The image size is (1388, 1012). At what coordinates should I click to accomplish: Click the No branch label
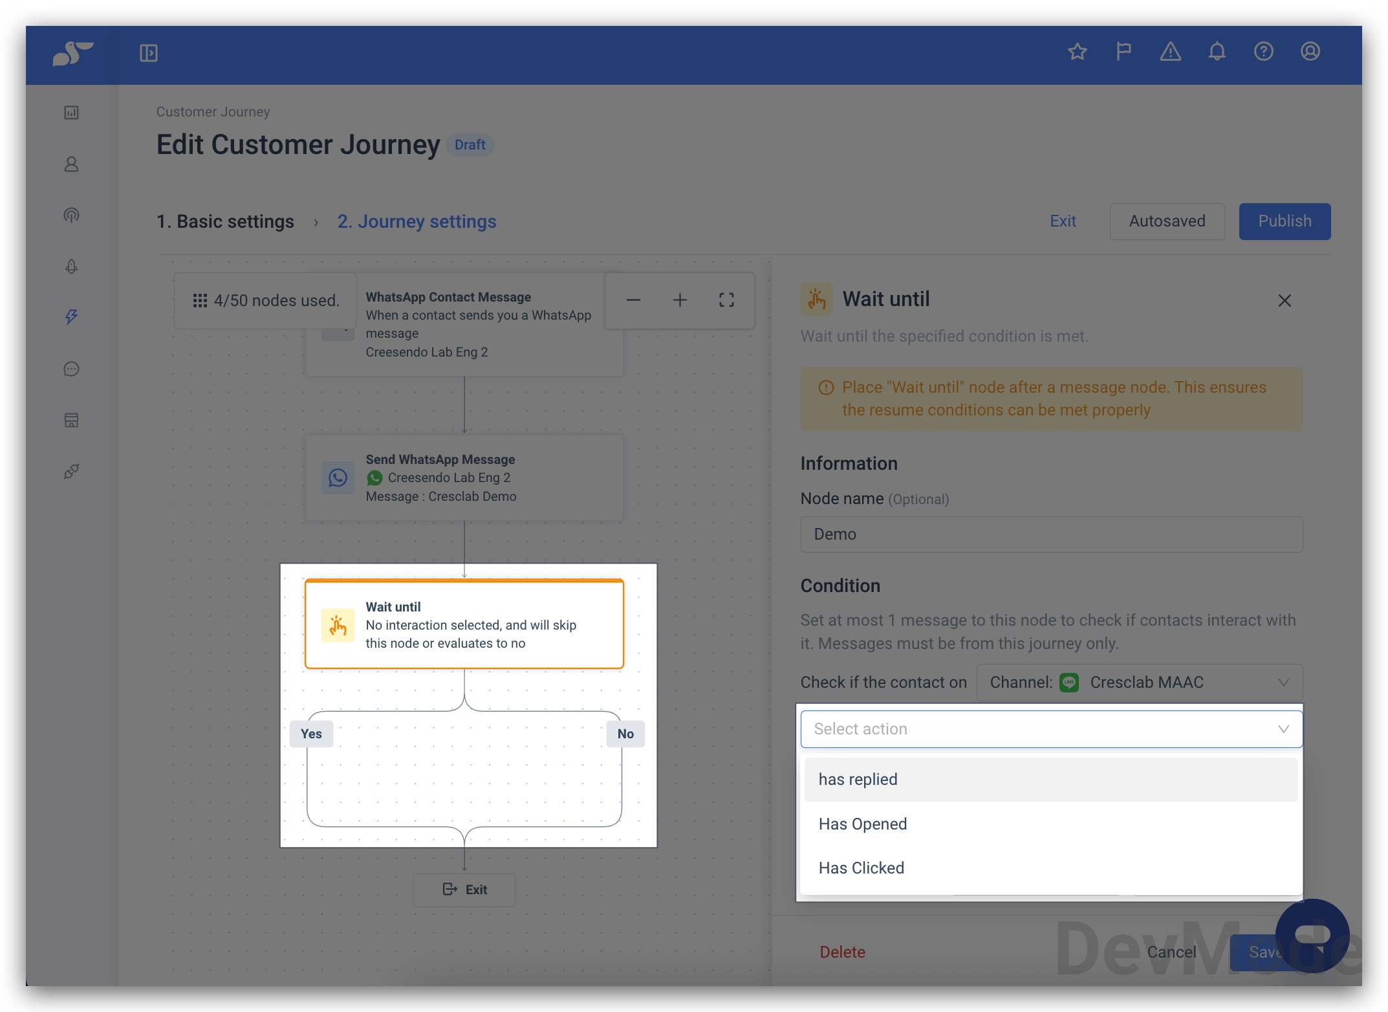(625, 734)
